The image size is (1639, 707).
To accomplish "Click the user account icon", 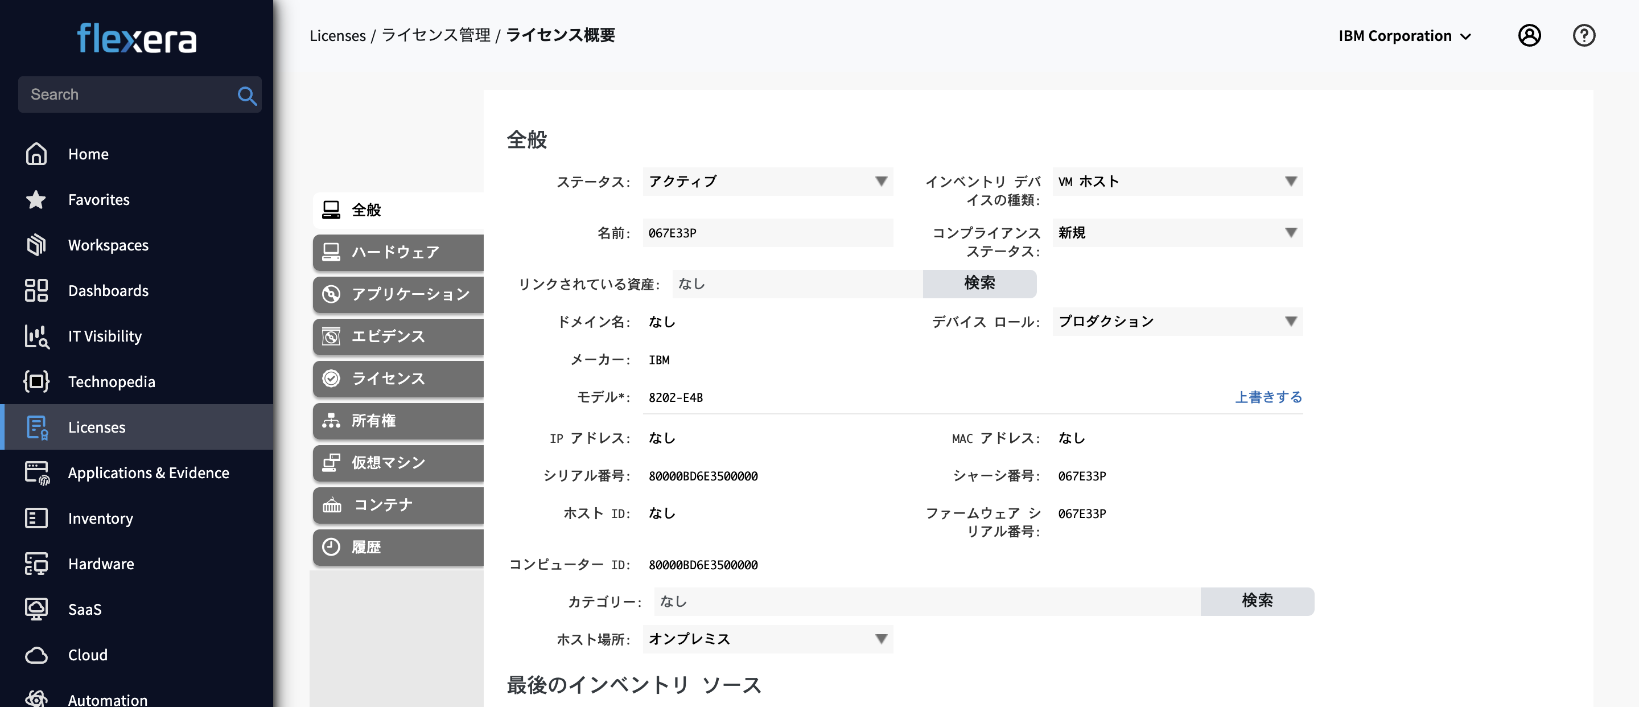I will pyautogui.click(x=1530, y=36).
